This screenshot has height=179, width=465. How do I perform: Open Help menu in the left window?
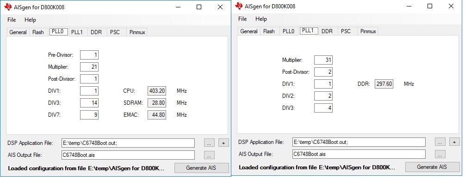click(x=30, y=20)
